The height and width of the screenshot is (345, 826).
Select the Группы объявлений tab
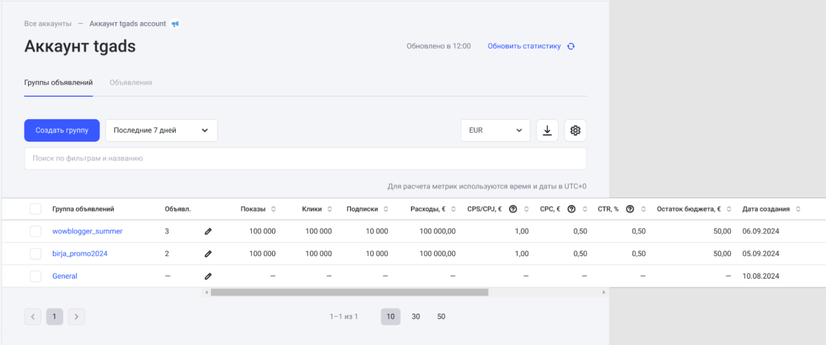[x=58, y=82]
